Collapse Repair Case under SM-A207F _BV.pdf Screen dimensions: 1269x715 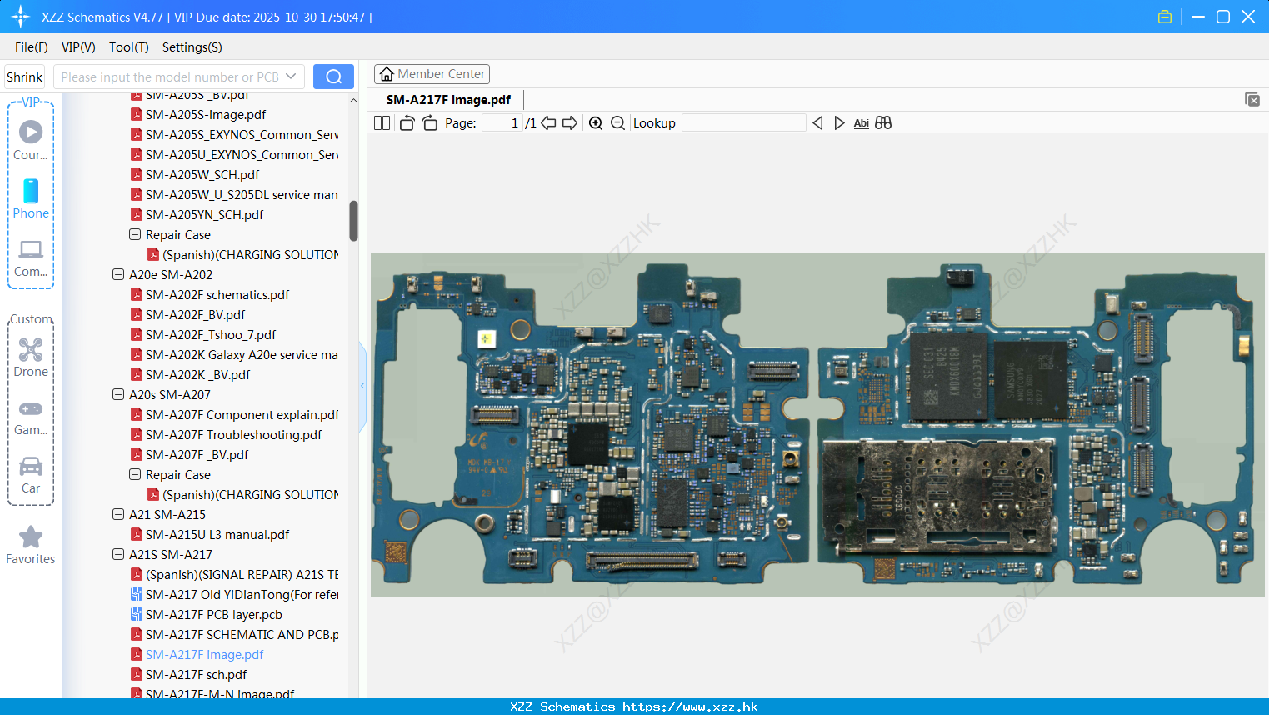tap(135, 474)
